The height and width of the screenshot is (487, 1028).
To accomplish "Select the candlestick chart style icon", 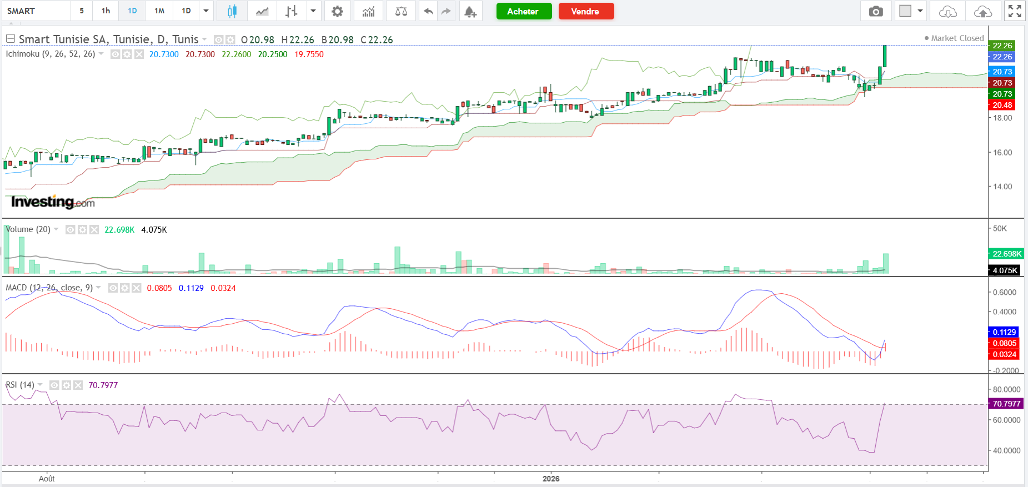I will pyautogui.click(x=232, y=11).
